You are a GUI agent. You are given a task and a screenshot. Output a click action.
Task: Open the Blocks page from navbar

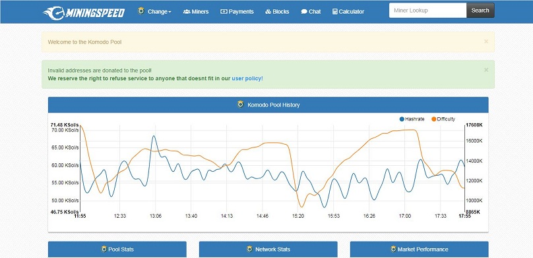point(277,12)
